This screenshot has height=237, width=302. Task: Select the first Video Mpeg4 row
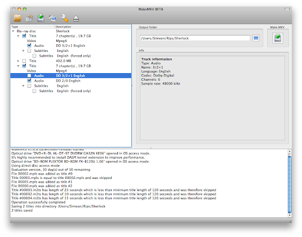click(x=71, y=41)
